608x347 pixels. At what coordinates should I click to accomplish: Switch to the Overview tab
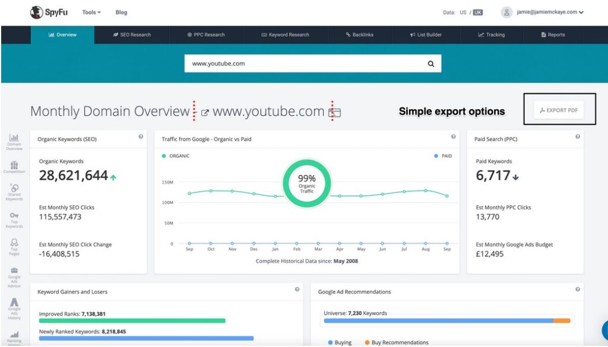pos(62,35)
